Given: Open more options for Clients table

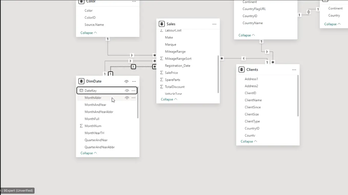Looking at the screenshot, I should (x=294, y=70).
